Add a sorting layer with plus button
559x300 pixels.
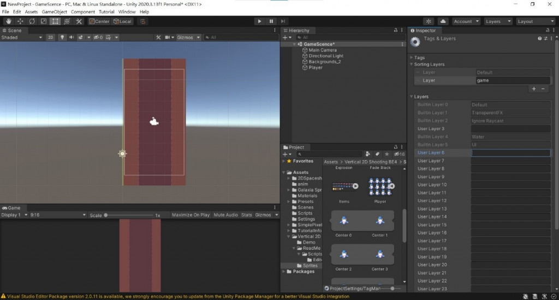534,89
